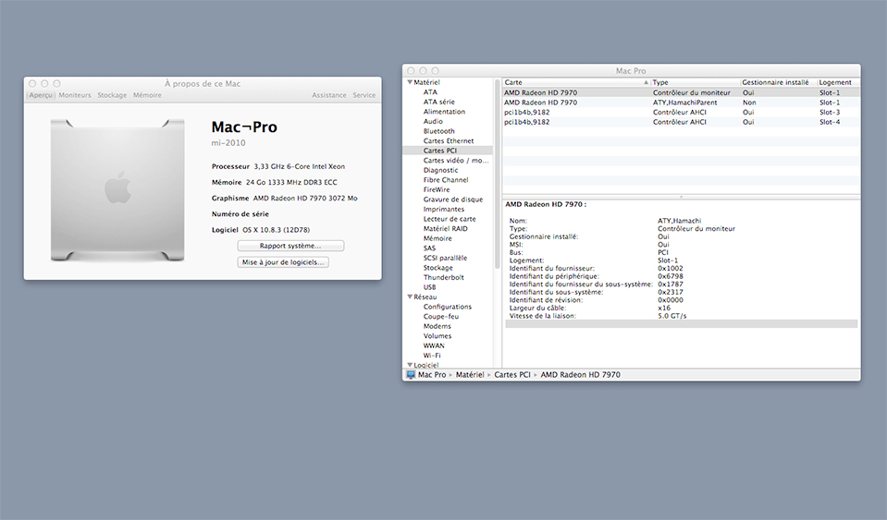The width and height of the screenshot is (887, 520).
Task: Select Diagnostic in the sidebar
Action: pos(440,170)
